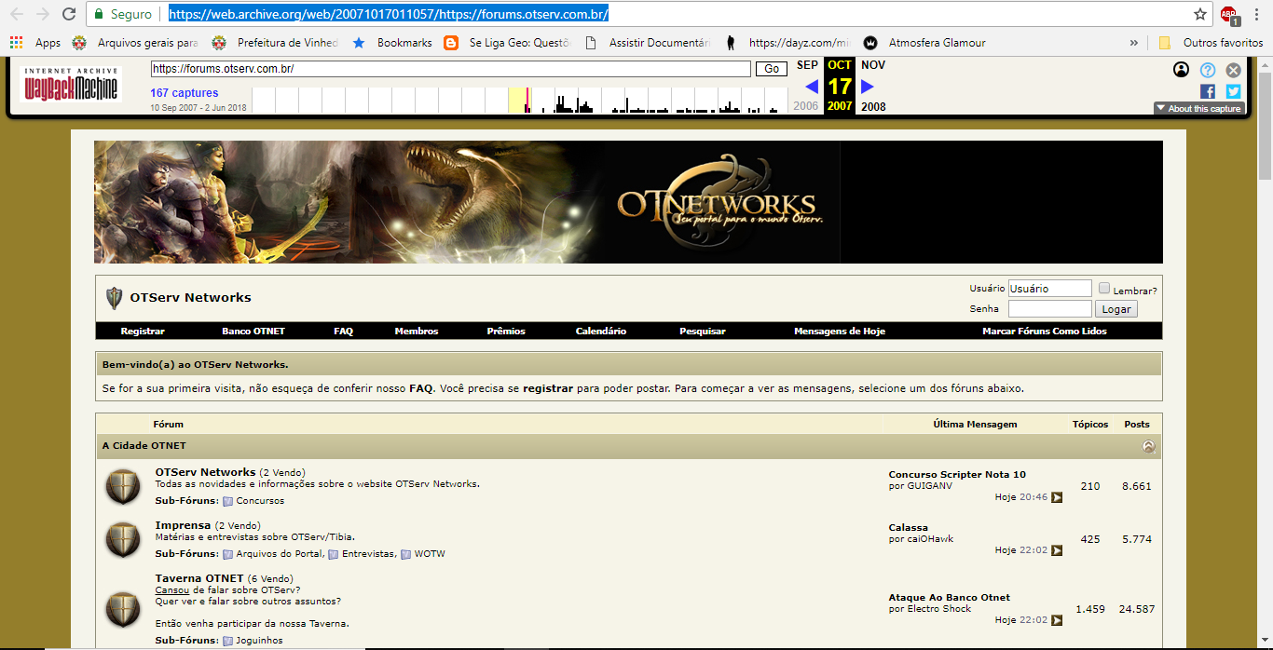Go to next capture blue arrow
The width and height of the screenshot is (1273, 650).
coord(868,87)
